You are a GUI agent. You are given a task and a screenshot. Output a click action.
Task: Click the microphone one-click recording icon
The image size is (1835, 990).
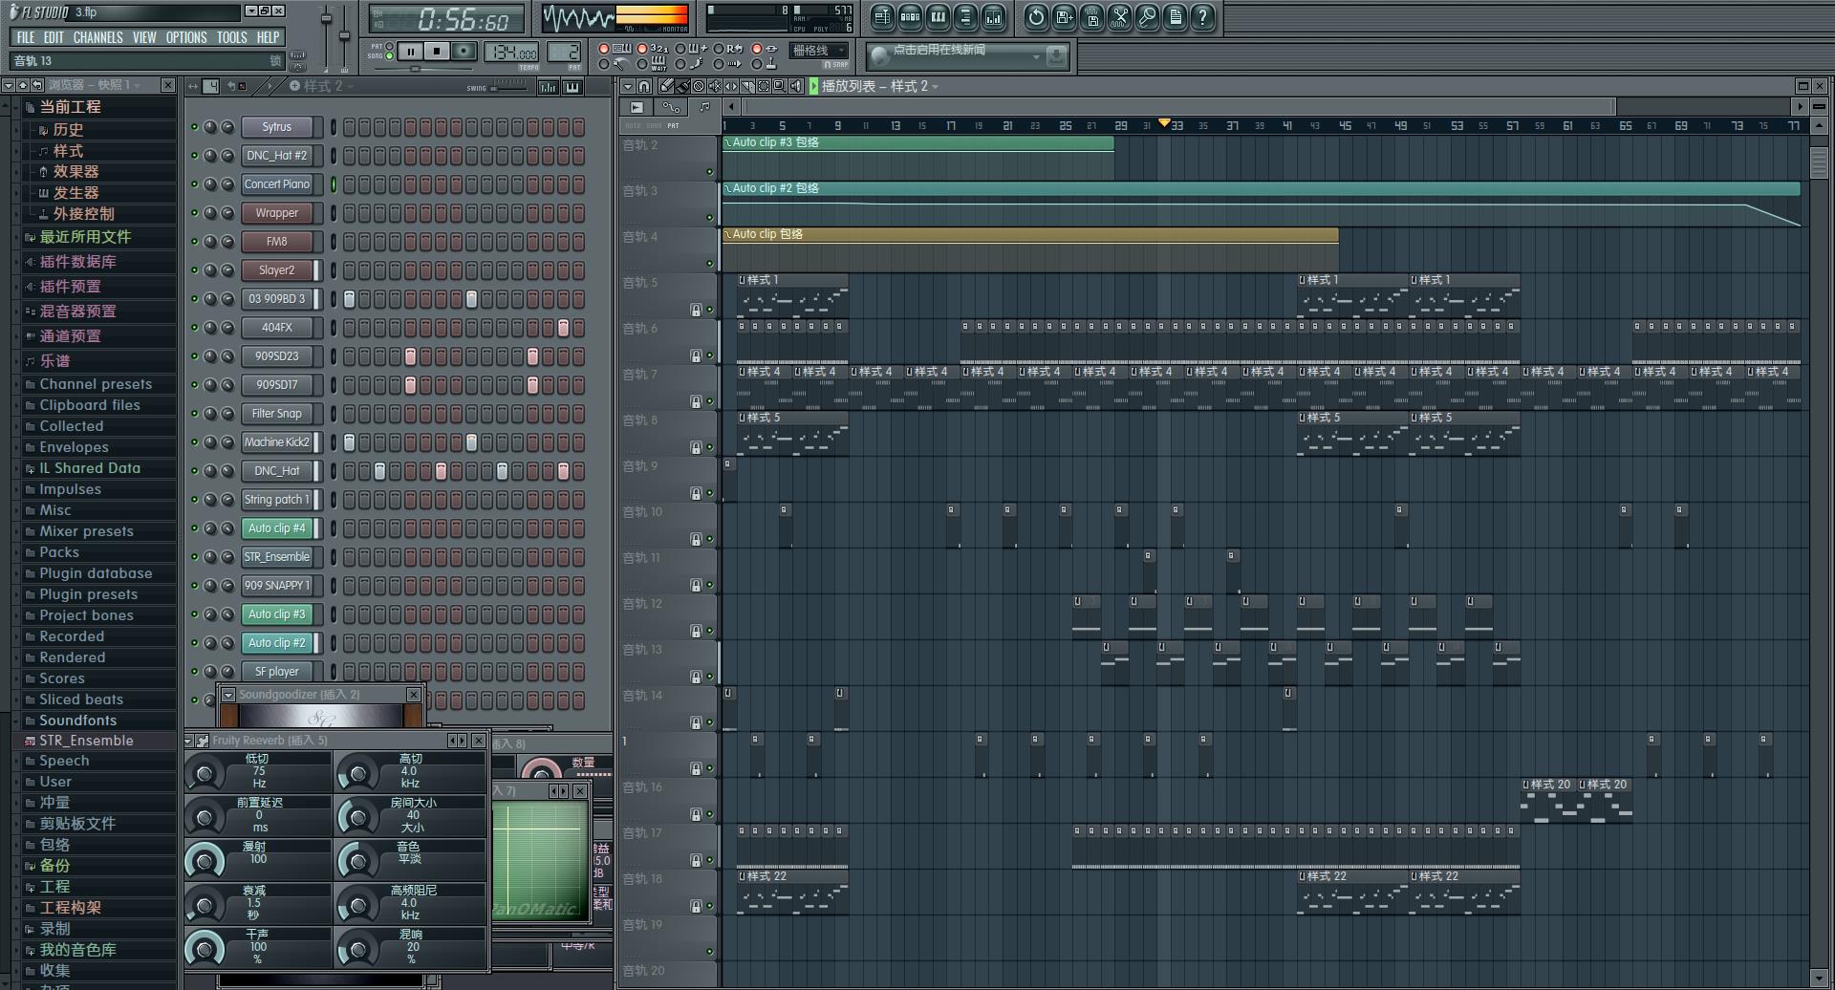tap(1148, 17)
